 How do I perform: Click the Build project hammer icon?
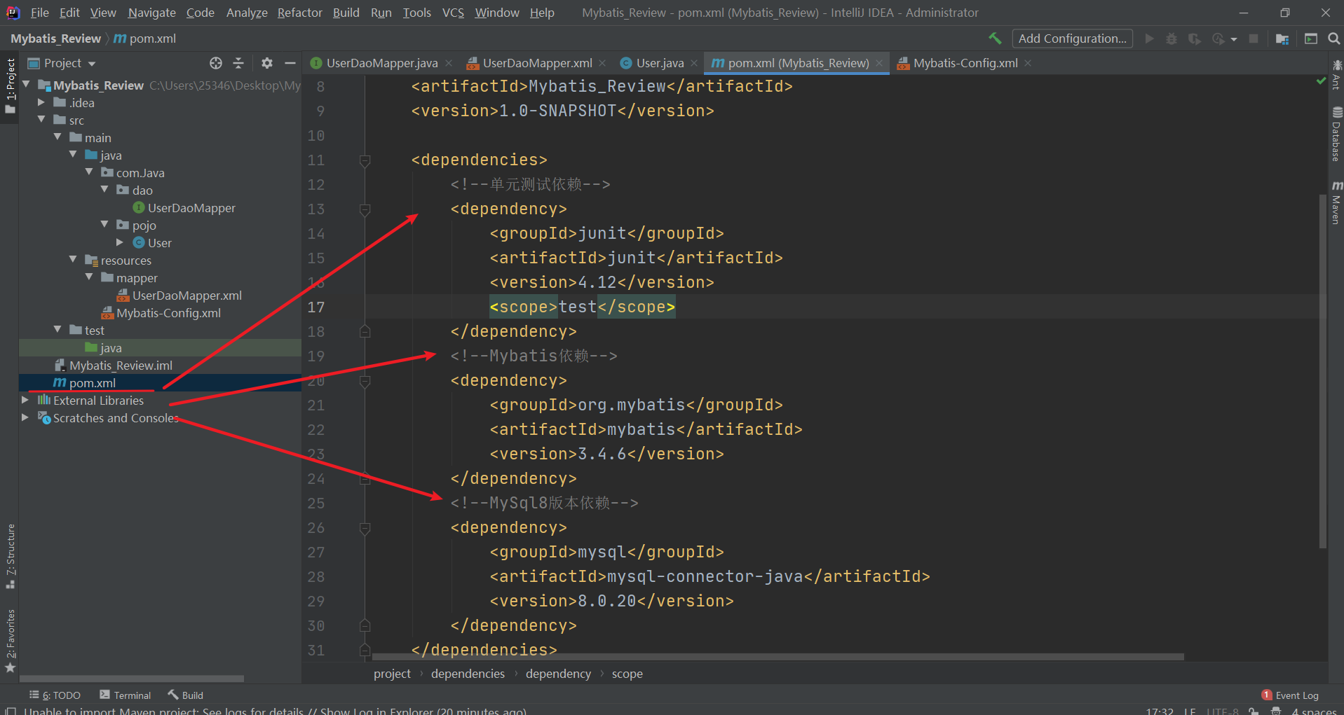(x=995, y=39)
